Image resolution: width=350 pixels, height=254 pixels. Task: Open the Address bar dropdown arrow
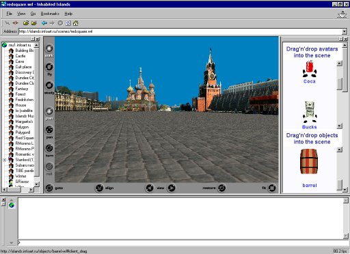[345, 31]
